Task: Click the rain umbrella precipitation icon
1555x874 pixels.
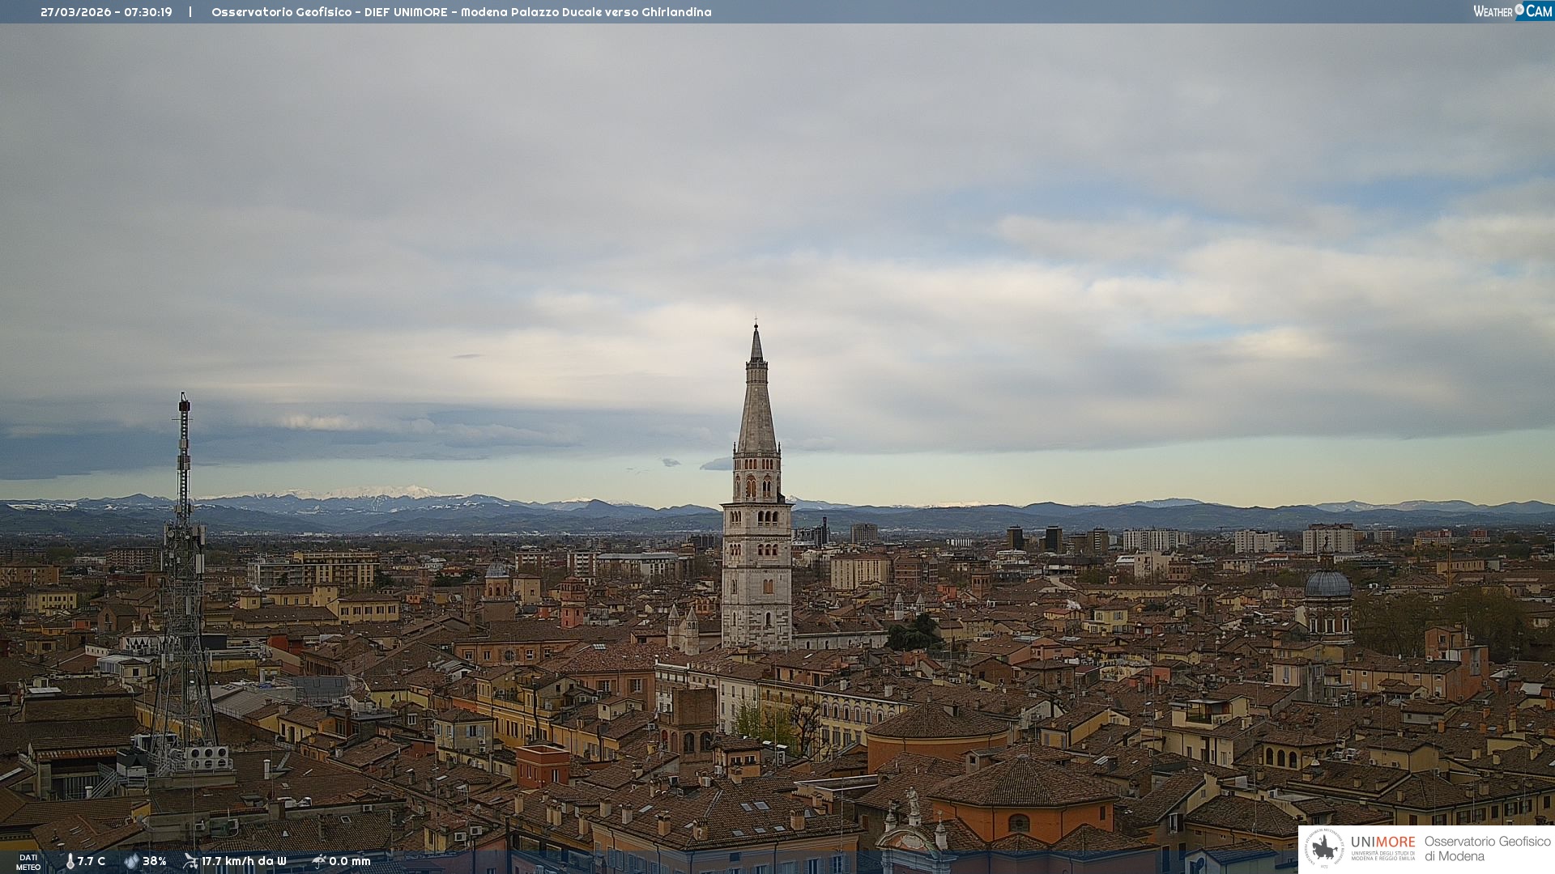Action: (318, 861)
